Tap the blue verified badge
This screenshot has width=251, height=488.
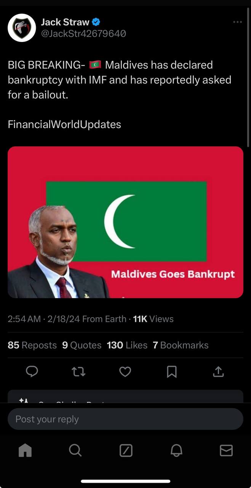click(96, 22)
